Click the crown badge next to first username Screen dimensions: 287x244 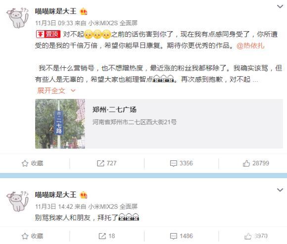click(84, 11)
